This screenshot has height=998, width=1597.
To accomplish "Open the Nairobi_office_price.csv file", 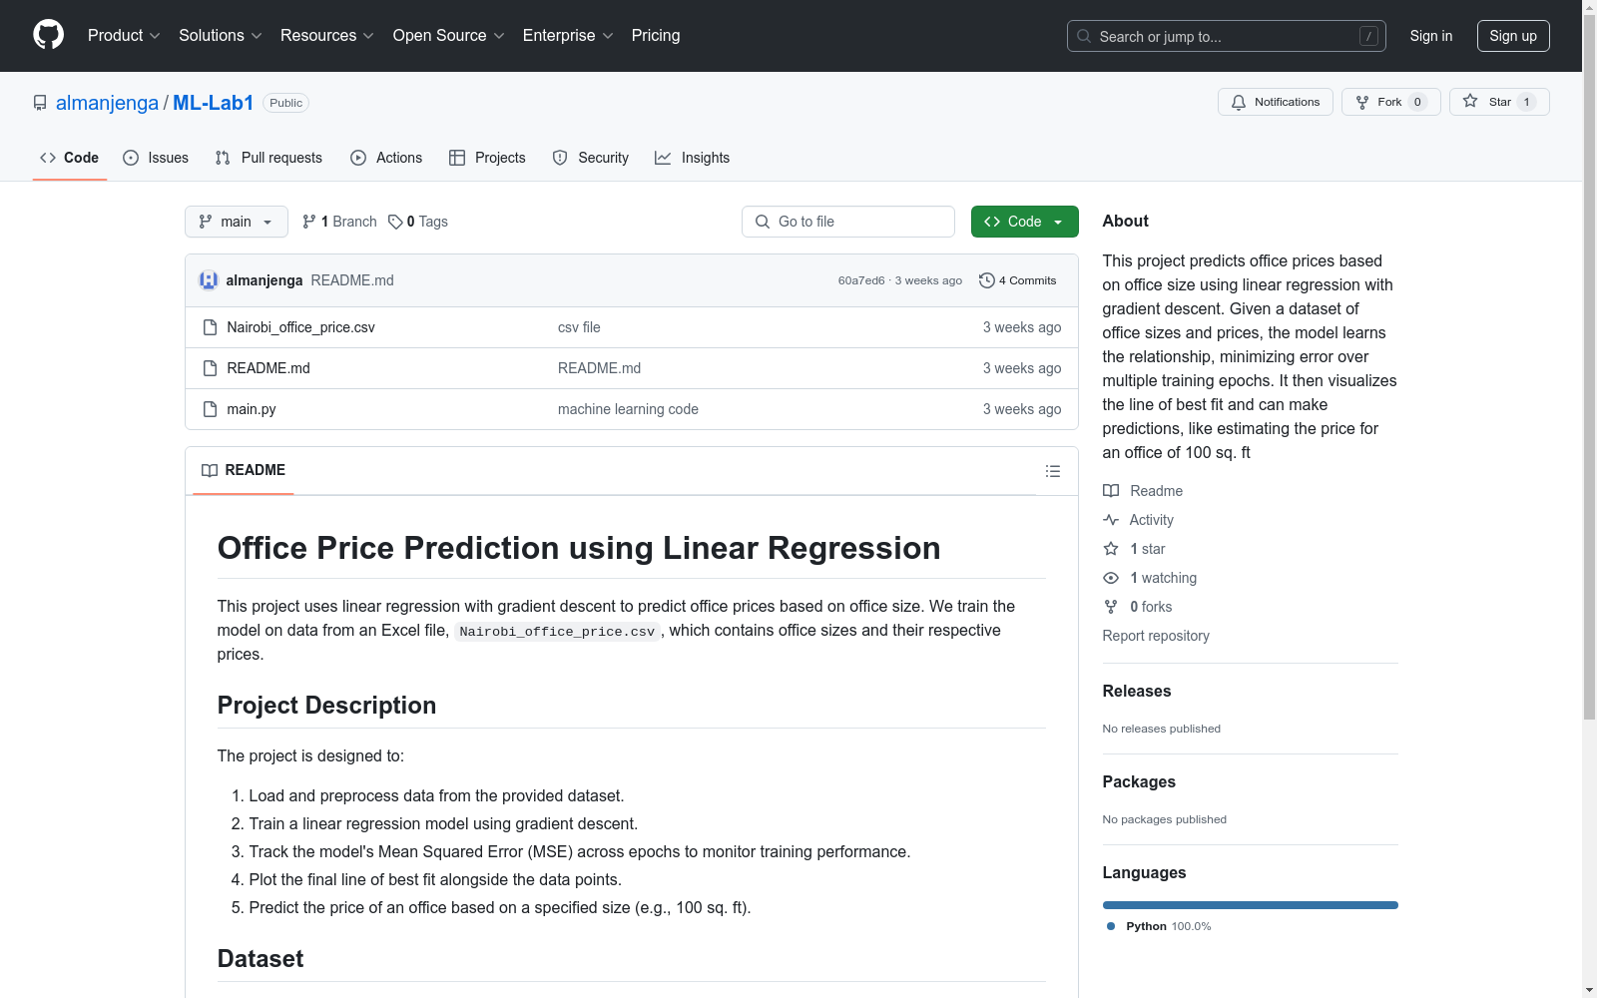I will [x=300, y=327].
